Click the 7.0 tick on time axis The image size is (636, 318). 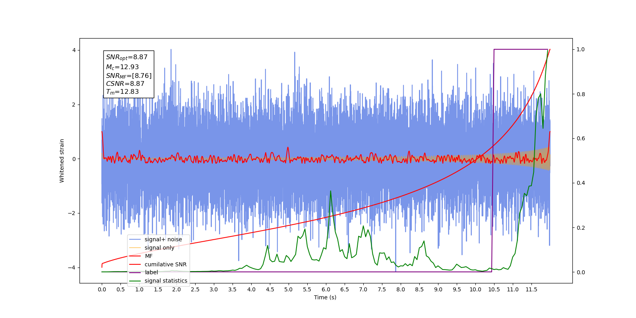tap(363, 289)
